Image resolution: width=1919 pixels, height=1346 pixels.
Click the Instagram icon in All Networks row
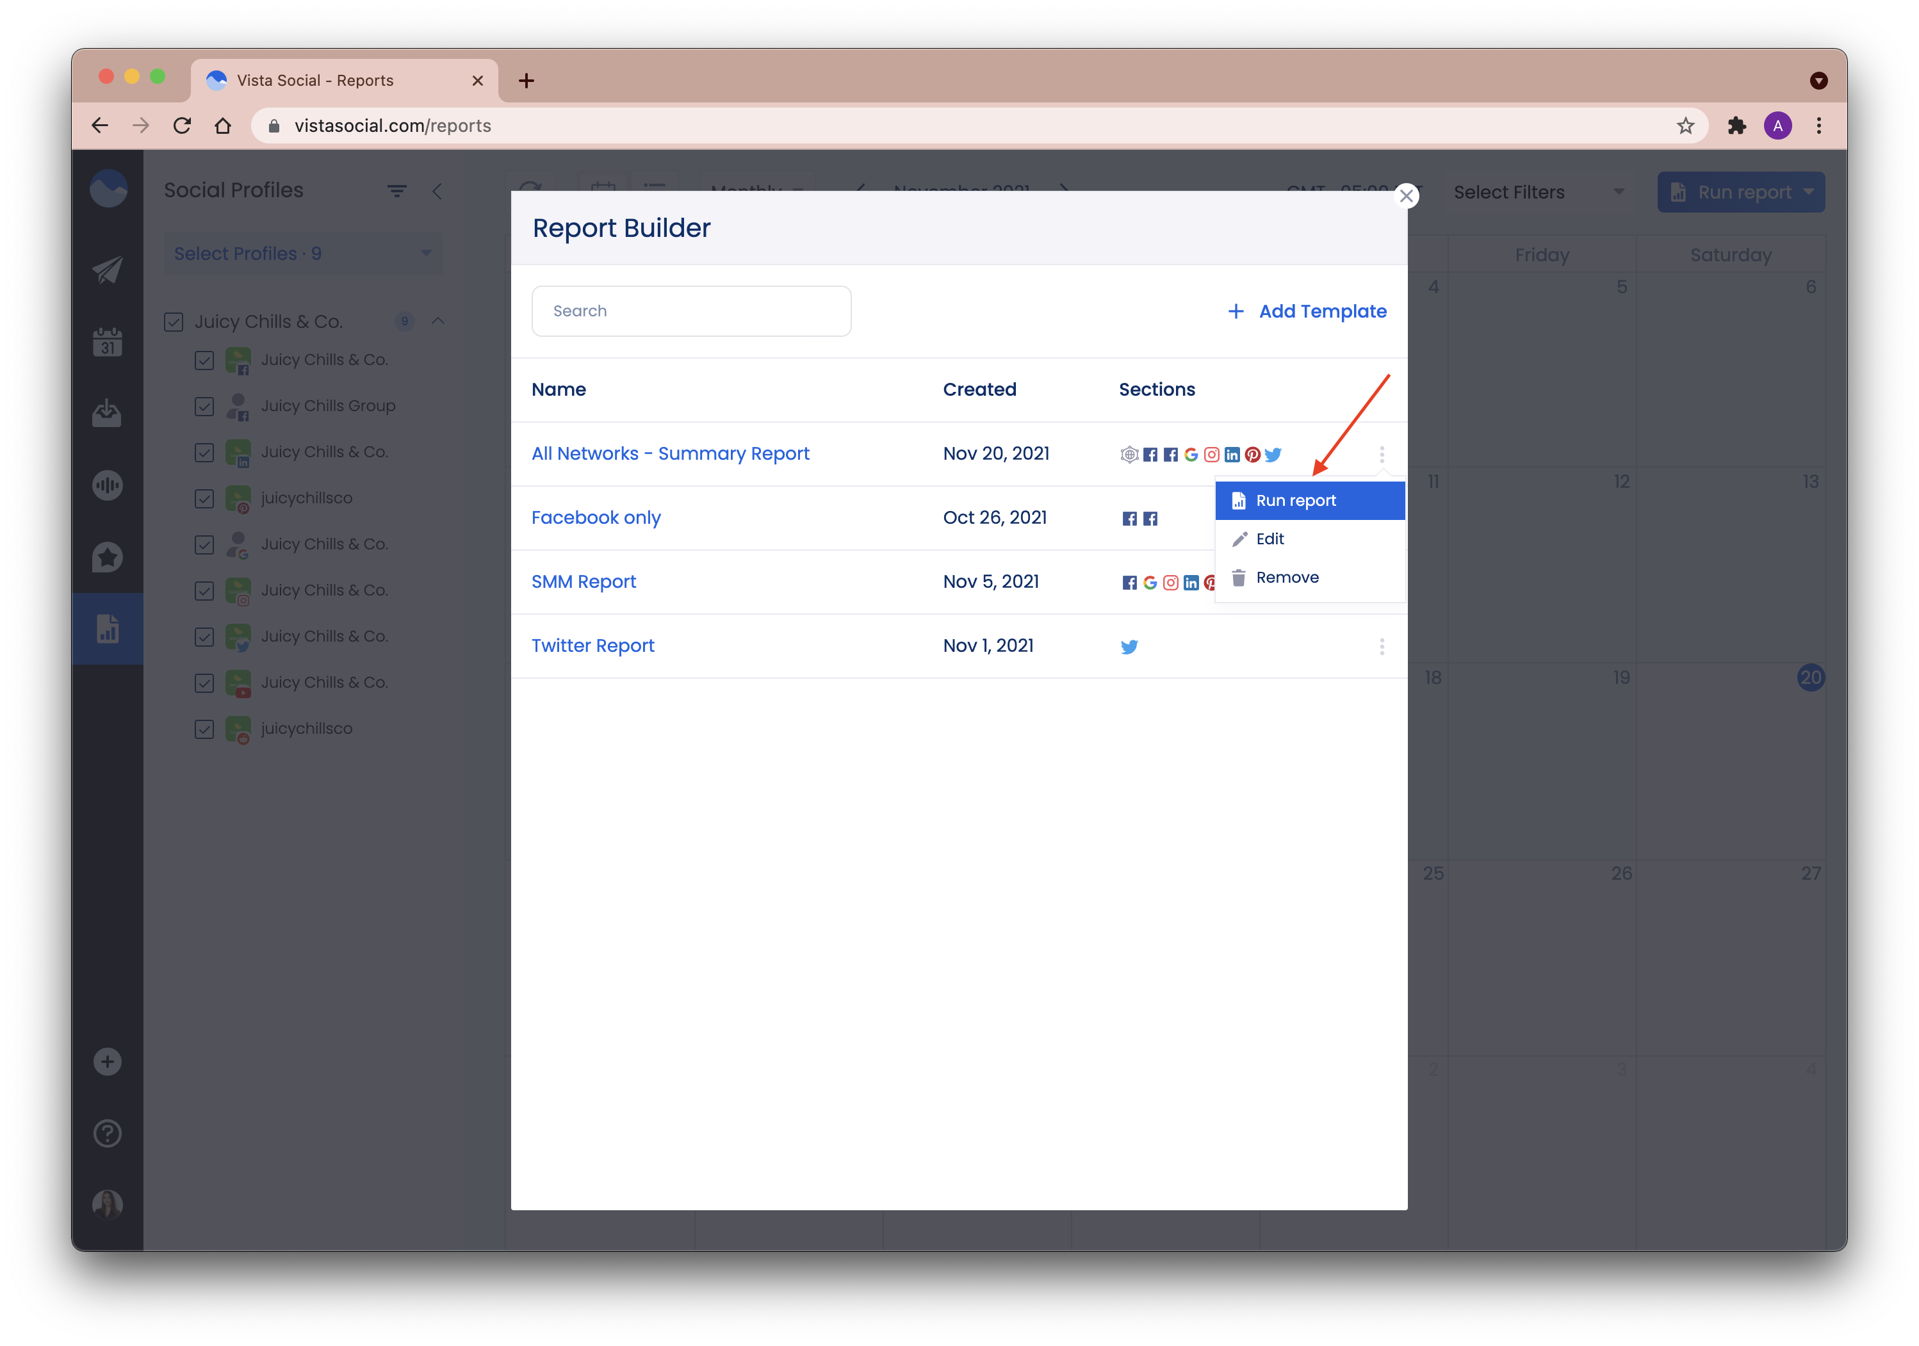pos(1212,455)
